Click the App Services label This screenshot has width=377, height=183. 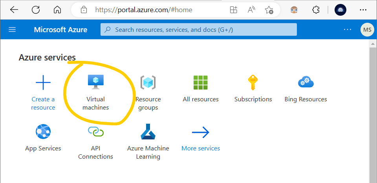43,148
